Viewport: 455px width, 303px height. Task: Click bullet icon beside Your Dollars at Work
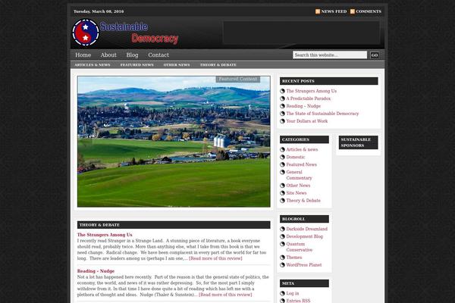click(282, 121)
